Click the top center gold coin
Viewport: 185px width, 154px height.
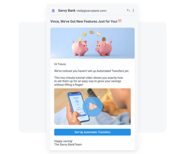pos(91,32)
